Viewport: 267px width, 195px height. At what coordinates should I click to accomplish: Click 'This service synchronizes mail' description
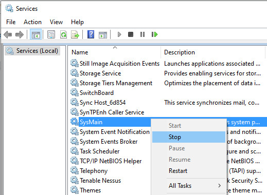[x=211, y=103]
